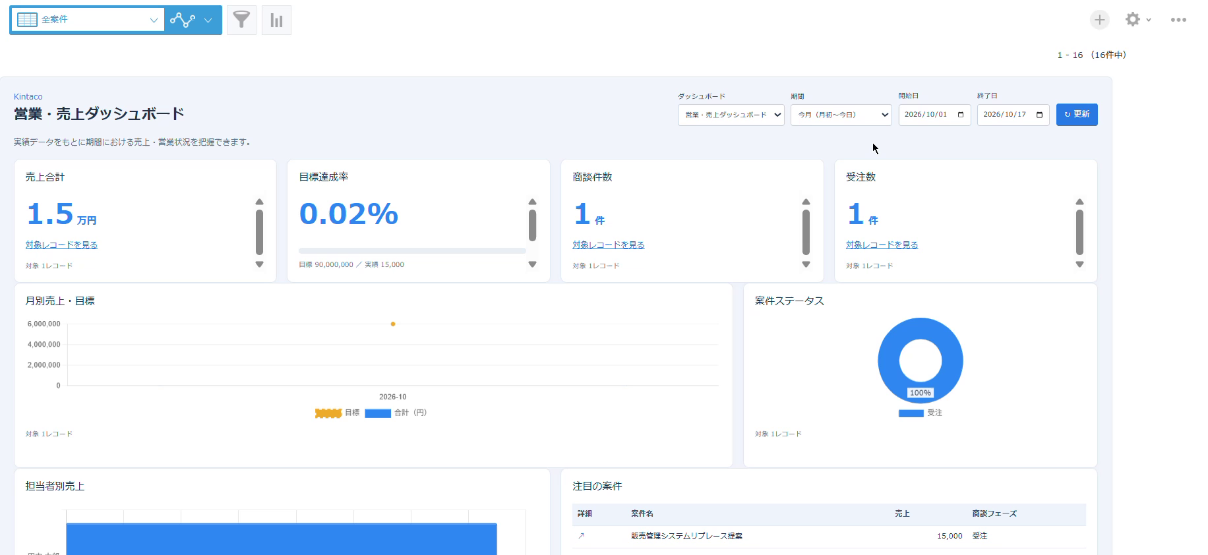This screenshot has height=555, width=1208.
Task: Open 対象レコードを見る under 受注数
Action: 882,245
